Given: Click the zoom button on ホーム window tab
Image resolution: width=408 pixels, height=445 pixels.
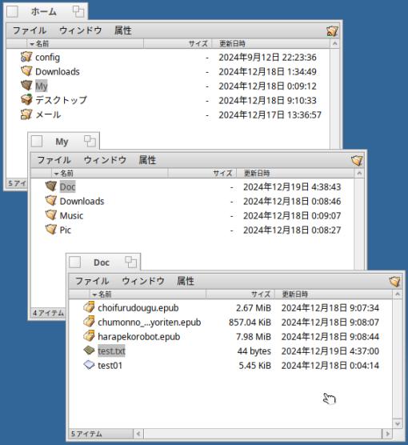Looking at the screenshot, I should pos(78,12).
